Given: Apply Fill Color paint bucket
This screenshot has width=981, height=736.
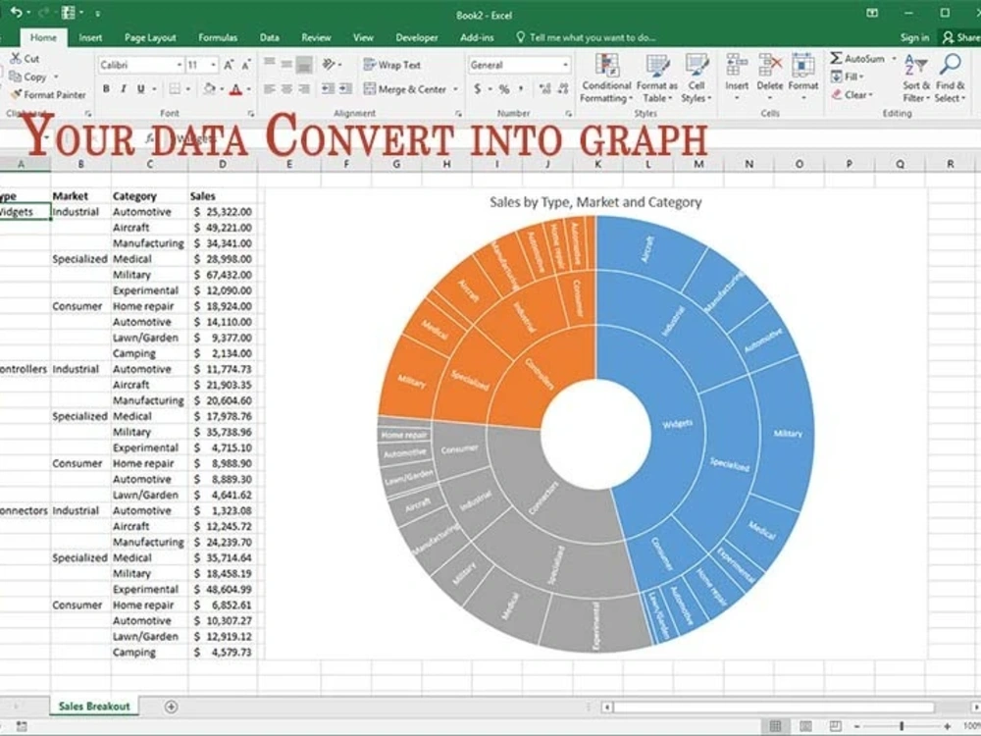Looking at the screenshot, I should 210,89.
